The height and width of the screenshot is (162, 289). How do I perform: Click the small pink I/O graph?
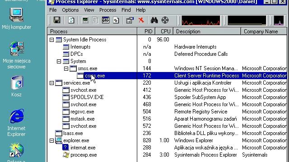[x=279, y=20]
